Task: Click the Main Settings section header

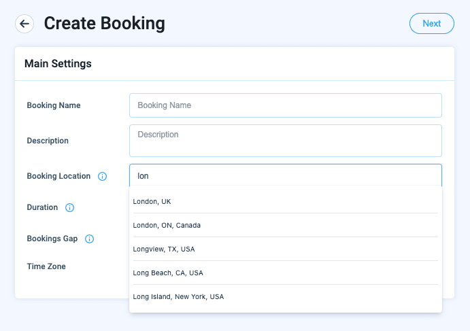Action: click(58, 64)
